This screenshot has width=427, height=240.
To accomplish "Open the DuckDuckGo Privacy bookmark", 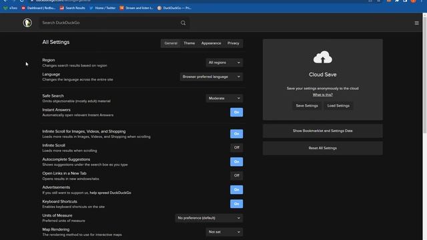I will pyautogui.click(x=174, y=8).
